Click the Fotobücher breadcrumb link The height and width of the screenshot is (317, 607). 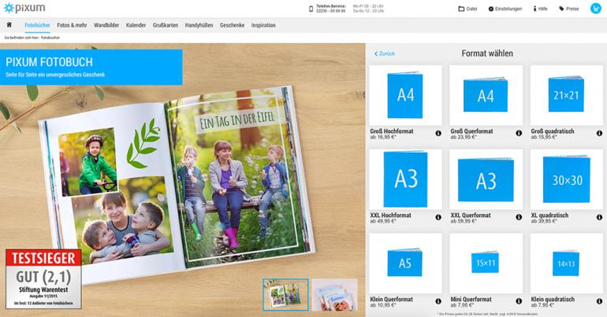coord(50,38)
